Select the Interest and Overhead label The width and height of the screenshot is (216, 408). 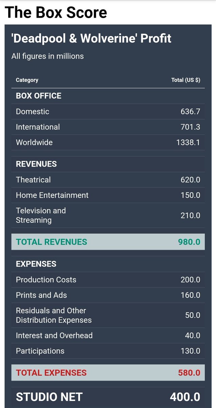pyautogui.click(x=54, y=336)
